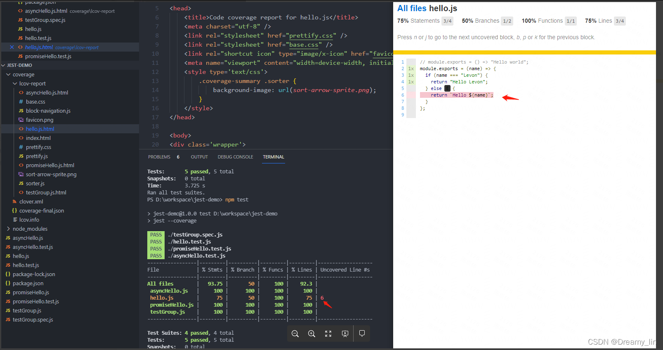Click the JS icon beside block-navigation.js
Viewport: 663px width, 350px height.
click(21, 111)
